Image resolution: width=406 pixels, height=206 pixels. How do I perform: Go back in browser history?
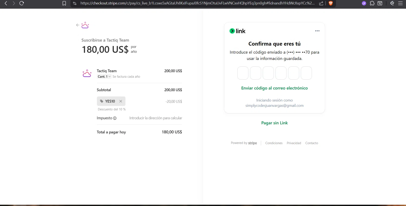click(6, 3)
